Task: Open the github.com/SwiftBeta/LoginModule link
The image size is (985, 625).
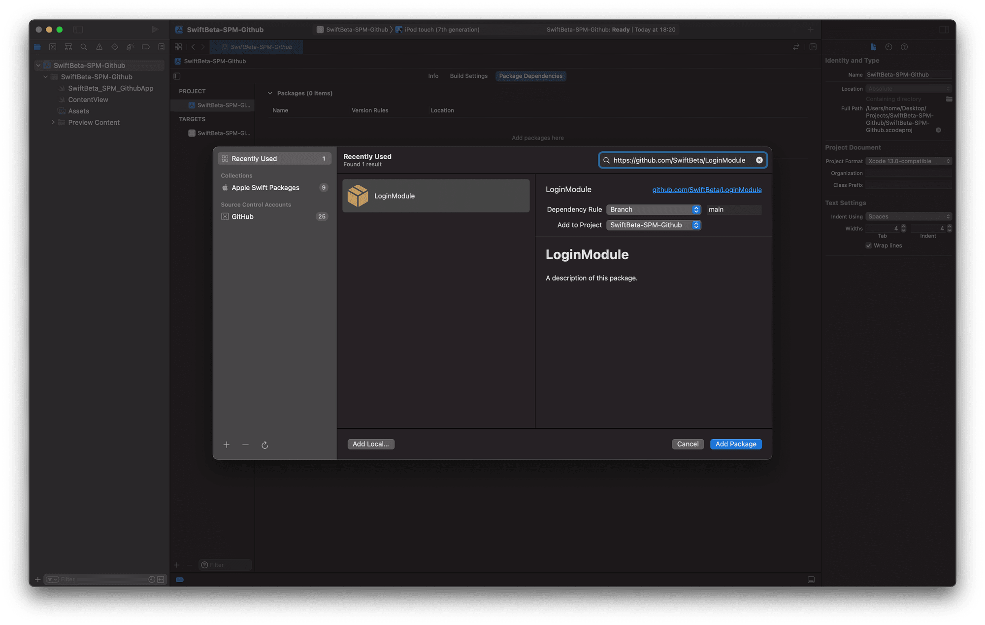Action: (x=707, y=190)
